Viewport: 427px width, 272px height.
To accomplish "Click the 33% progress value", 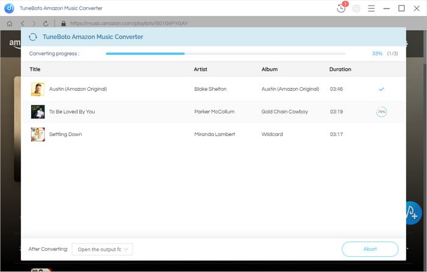I will 377,54.
